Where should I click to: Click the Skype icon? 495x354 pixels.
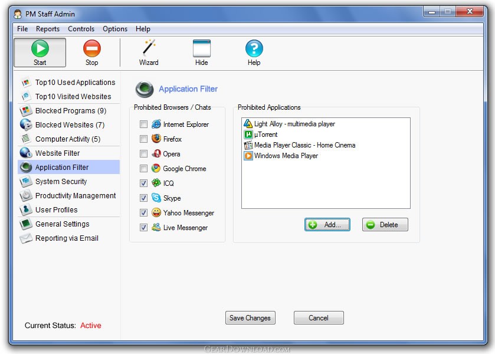click(156, 198)
